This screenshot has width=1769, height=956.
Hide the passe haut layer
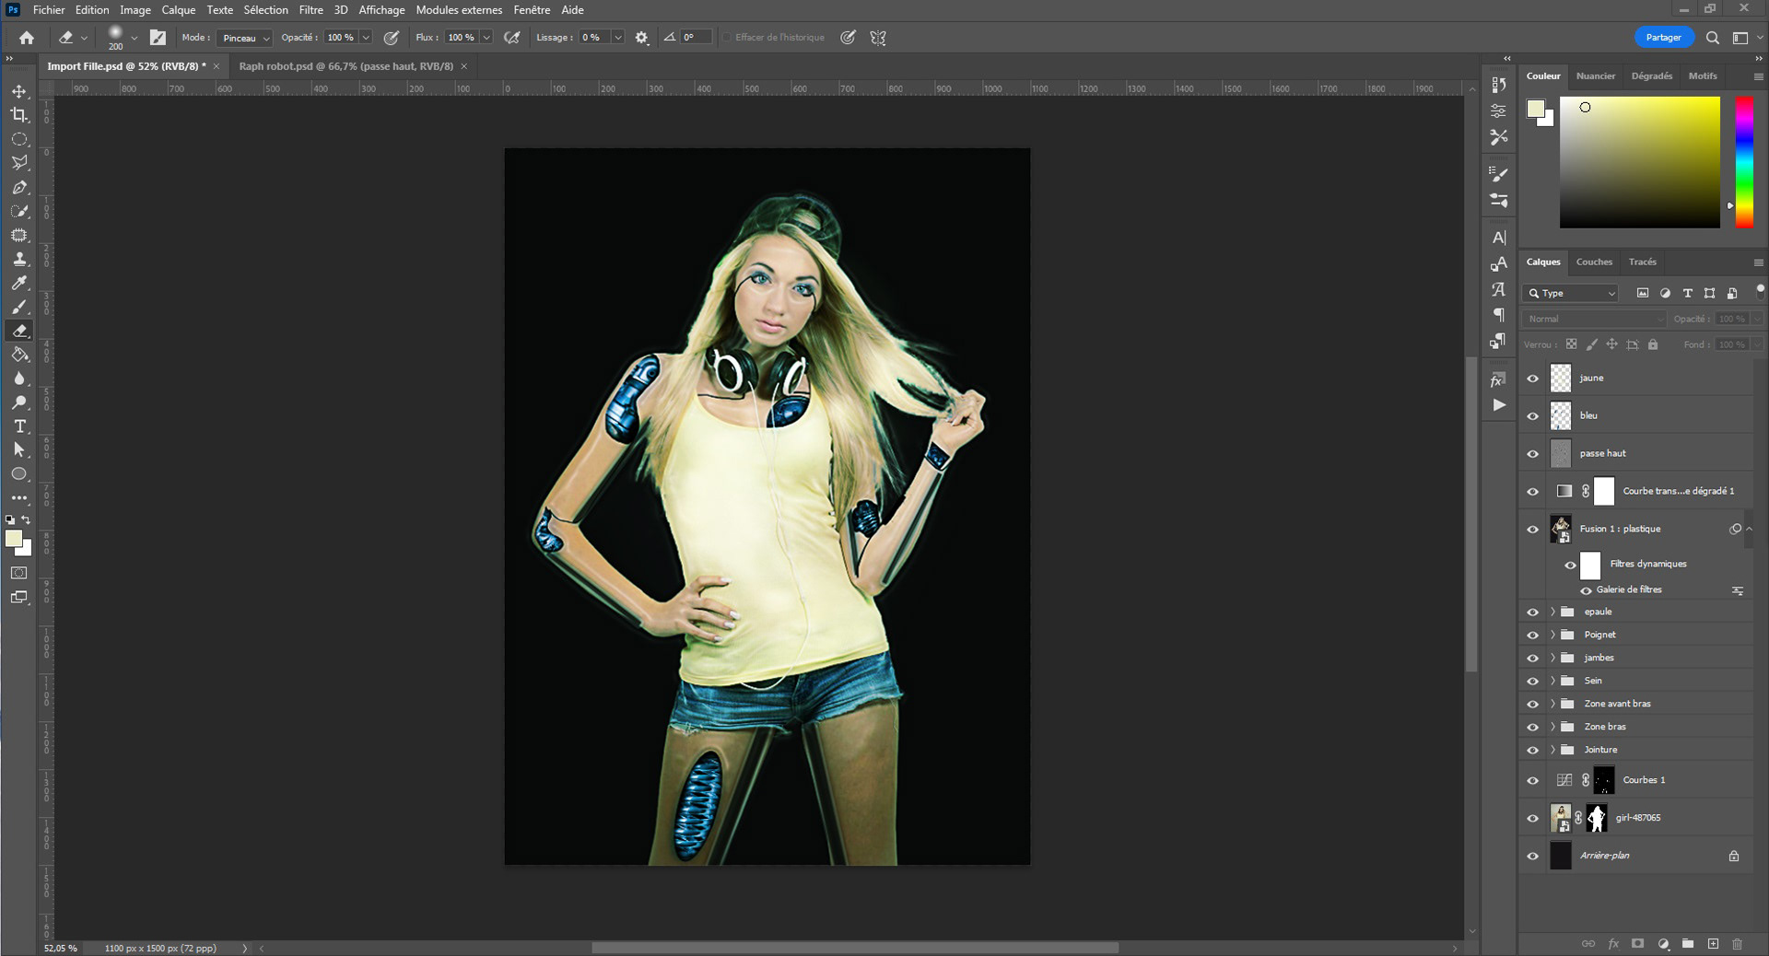point(1533,454)
